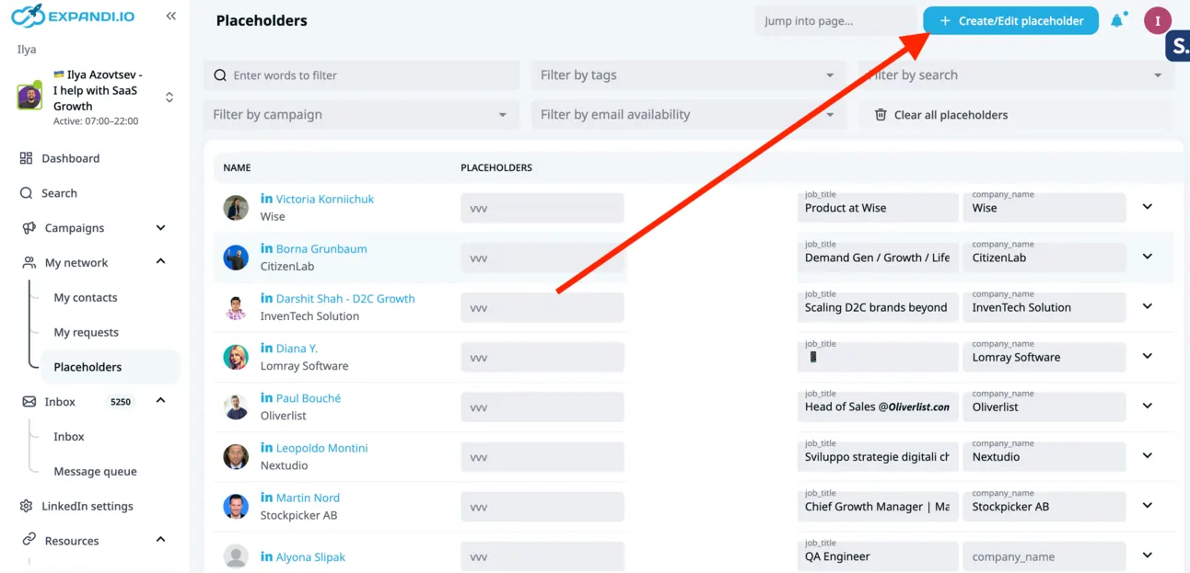
Task: Open Leopoldo Montini profile link
Action: tap(321, 448)
